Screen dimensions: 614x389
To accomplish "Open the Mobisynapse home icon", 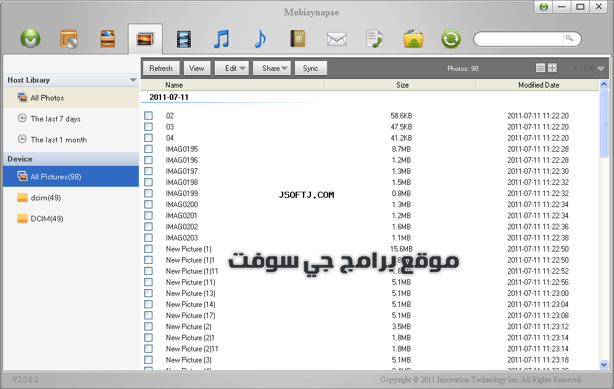I will click(x=30, y=39).
